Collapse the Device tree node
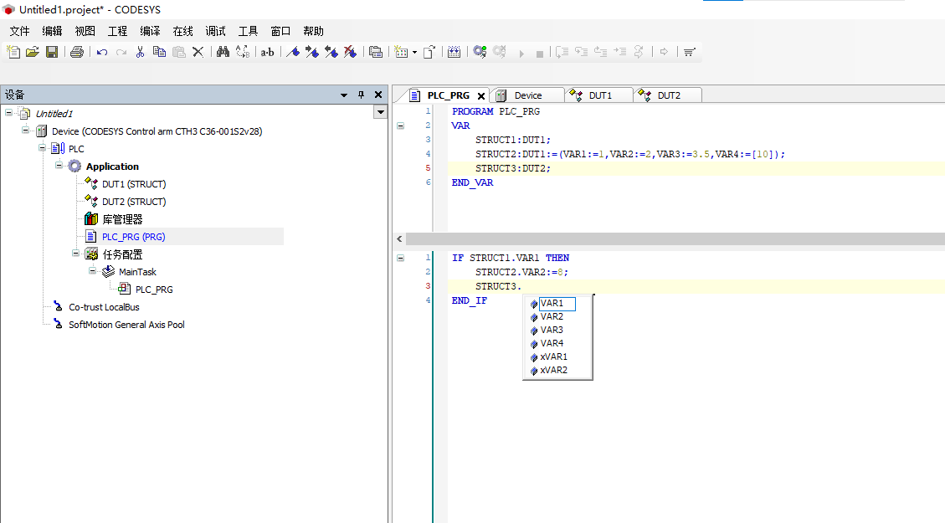Viewport: 945px width, 523px height. click(25, 131)
